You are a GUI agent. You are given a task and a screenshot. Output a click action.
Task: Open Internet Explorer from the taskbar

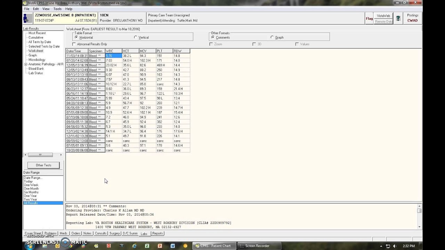click(135, 245)
